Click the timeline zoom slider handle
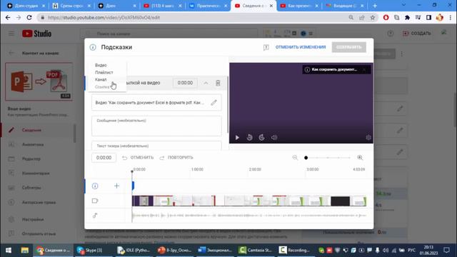Image resolution: width=457 pixels, height=257 pixels. pyautogui.click(x=306, y=158)
